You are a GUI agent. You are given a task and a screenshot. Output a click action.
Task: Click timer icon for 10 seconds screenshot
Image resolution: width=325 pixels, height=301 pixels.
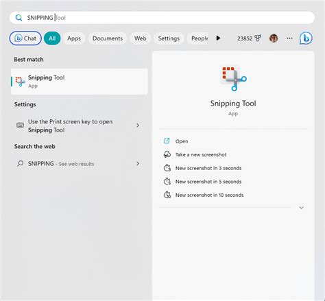[x=167, y=195]
